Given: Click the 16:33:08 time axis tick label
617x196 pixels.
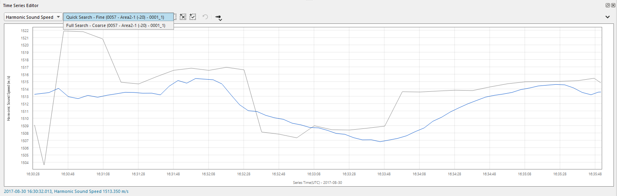Looking at the screenshot, I should point(314,174).
